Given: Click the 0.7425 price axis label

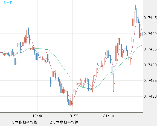Looking at the screenshot, I should tap(150, 80).
